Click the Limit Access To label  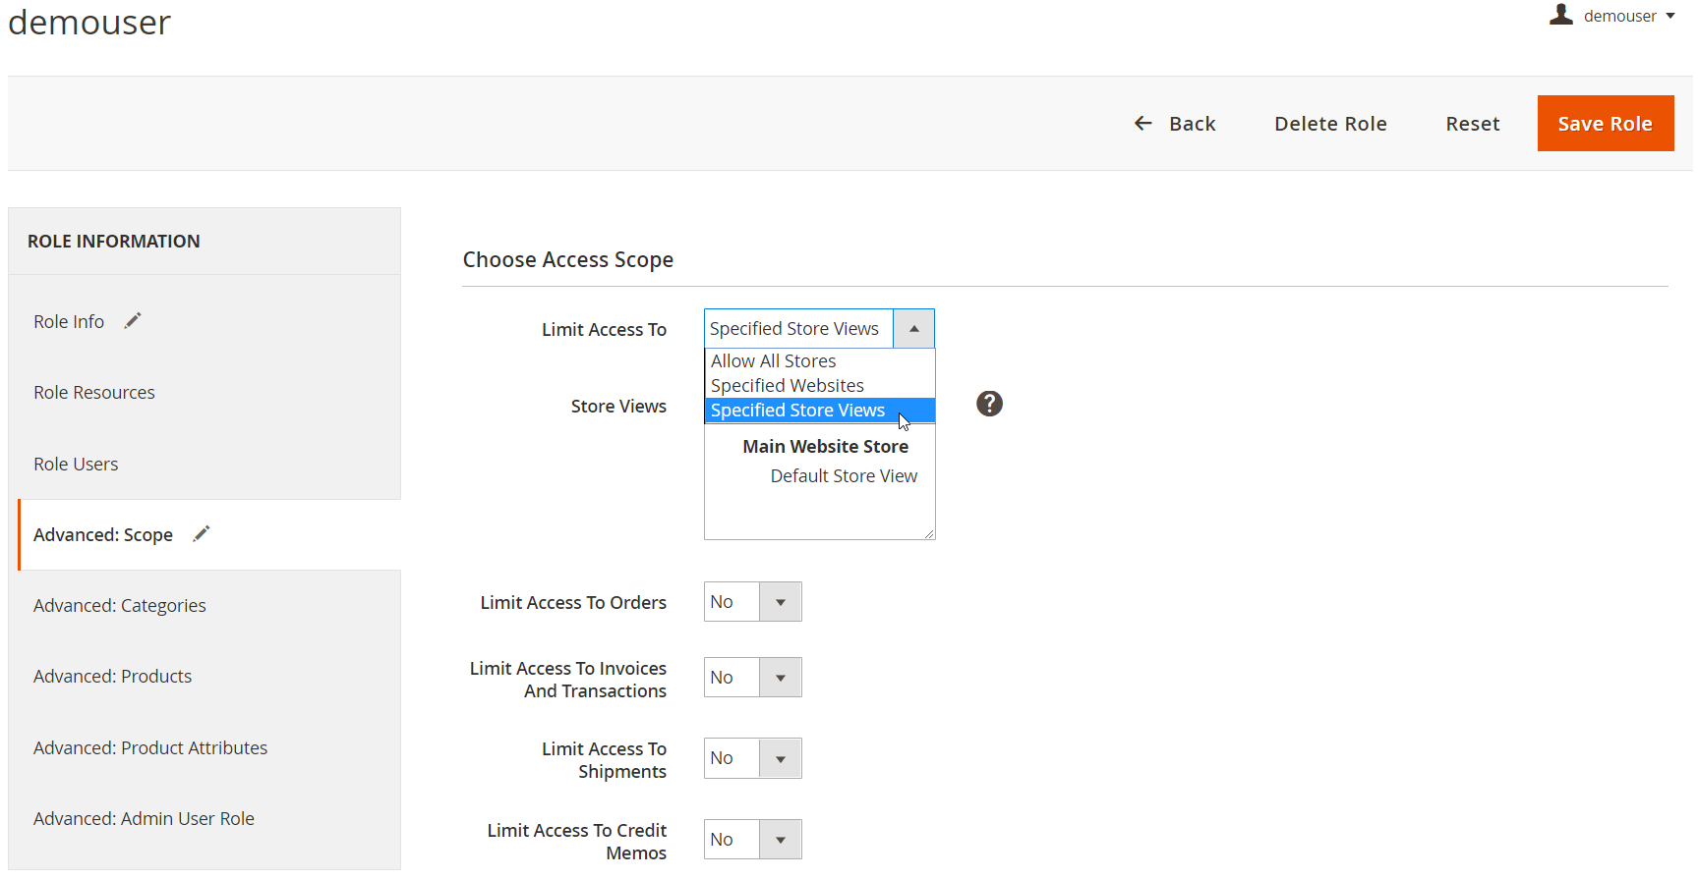604,330
